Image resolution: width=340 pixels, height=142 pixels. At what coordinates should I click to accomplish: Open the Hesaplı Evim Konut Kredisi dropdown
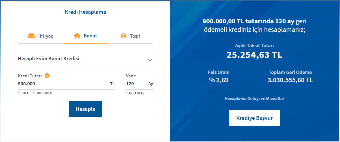[x=49, y=59]
